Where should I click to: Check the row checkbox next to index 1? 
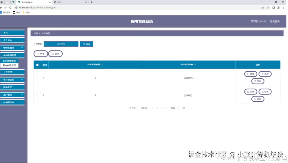click(x=37, y=78)
